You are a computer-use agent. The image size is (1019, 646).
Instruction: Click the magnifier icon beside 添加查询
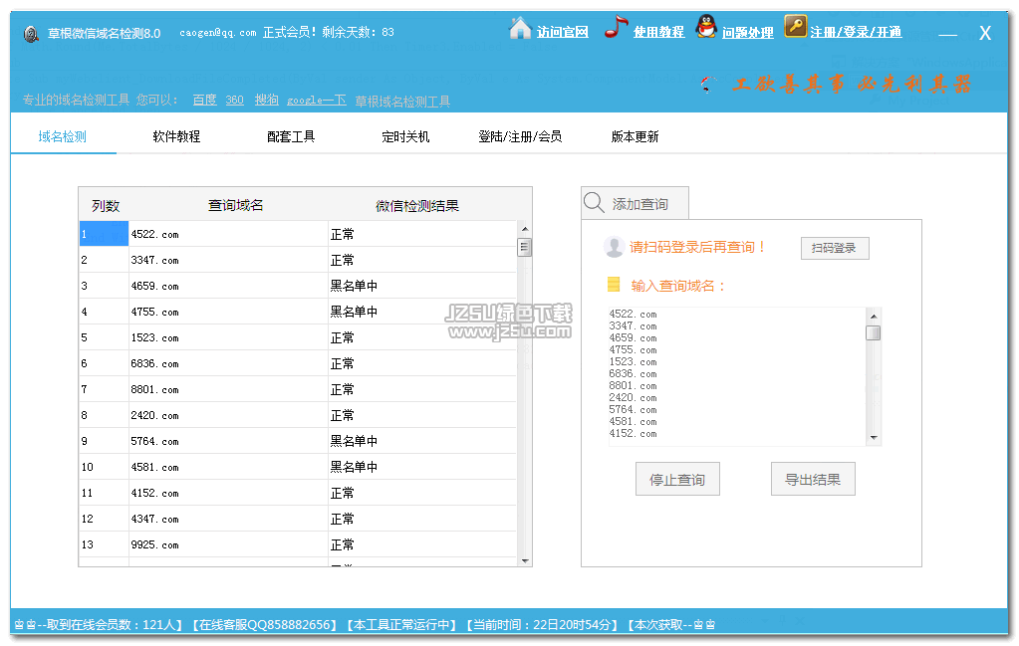pos(594,203)
